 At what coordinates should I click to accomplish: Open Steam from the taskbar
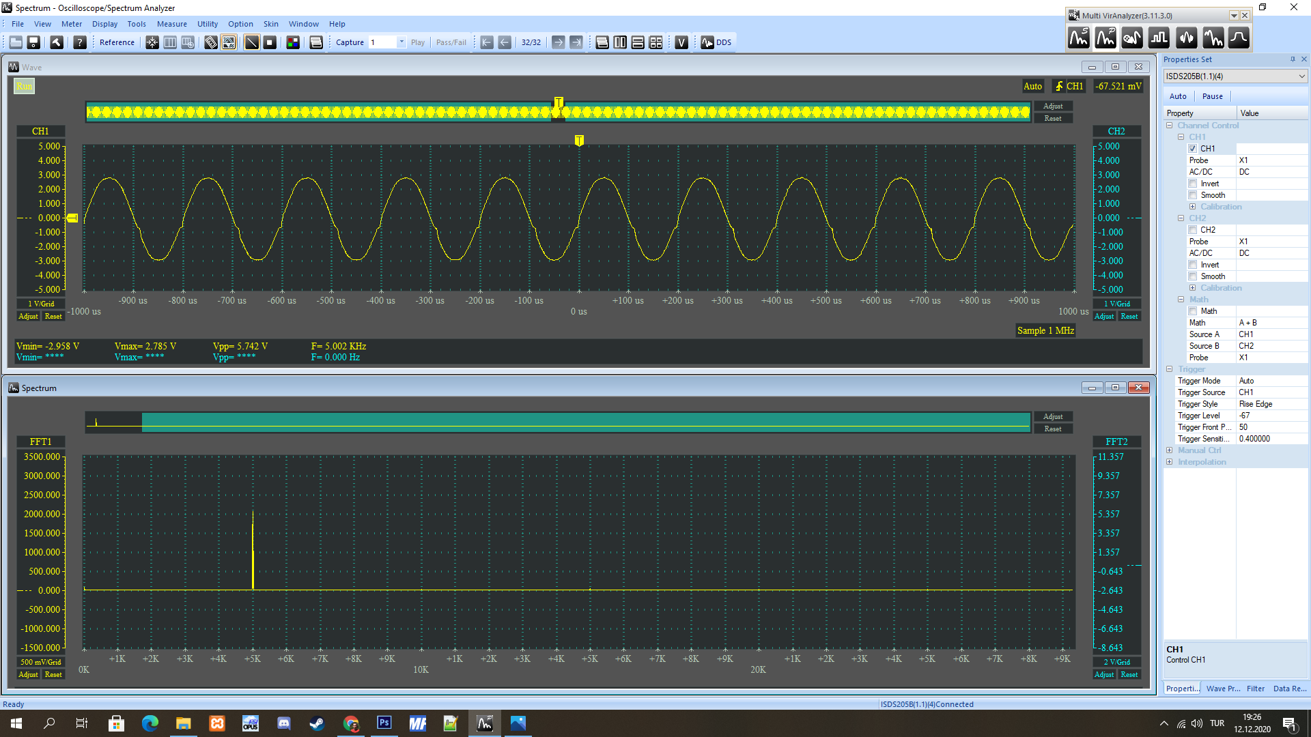[x=317, y=723]
